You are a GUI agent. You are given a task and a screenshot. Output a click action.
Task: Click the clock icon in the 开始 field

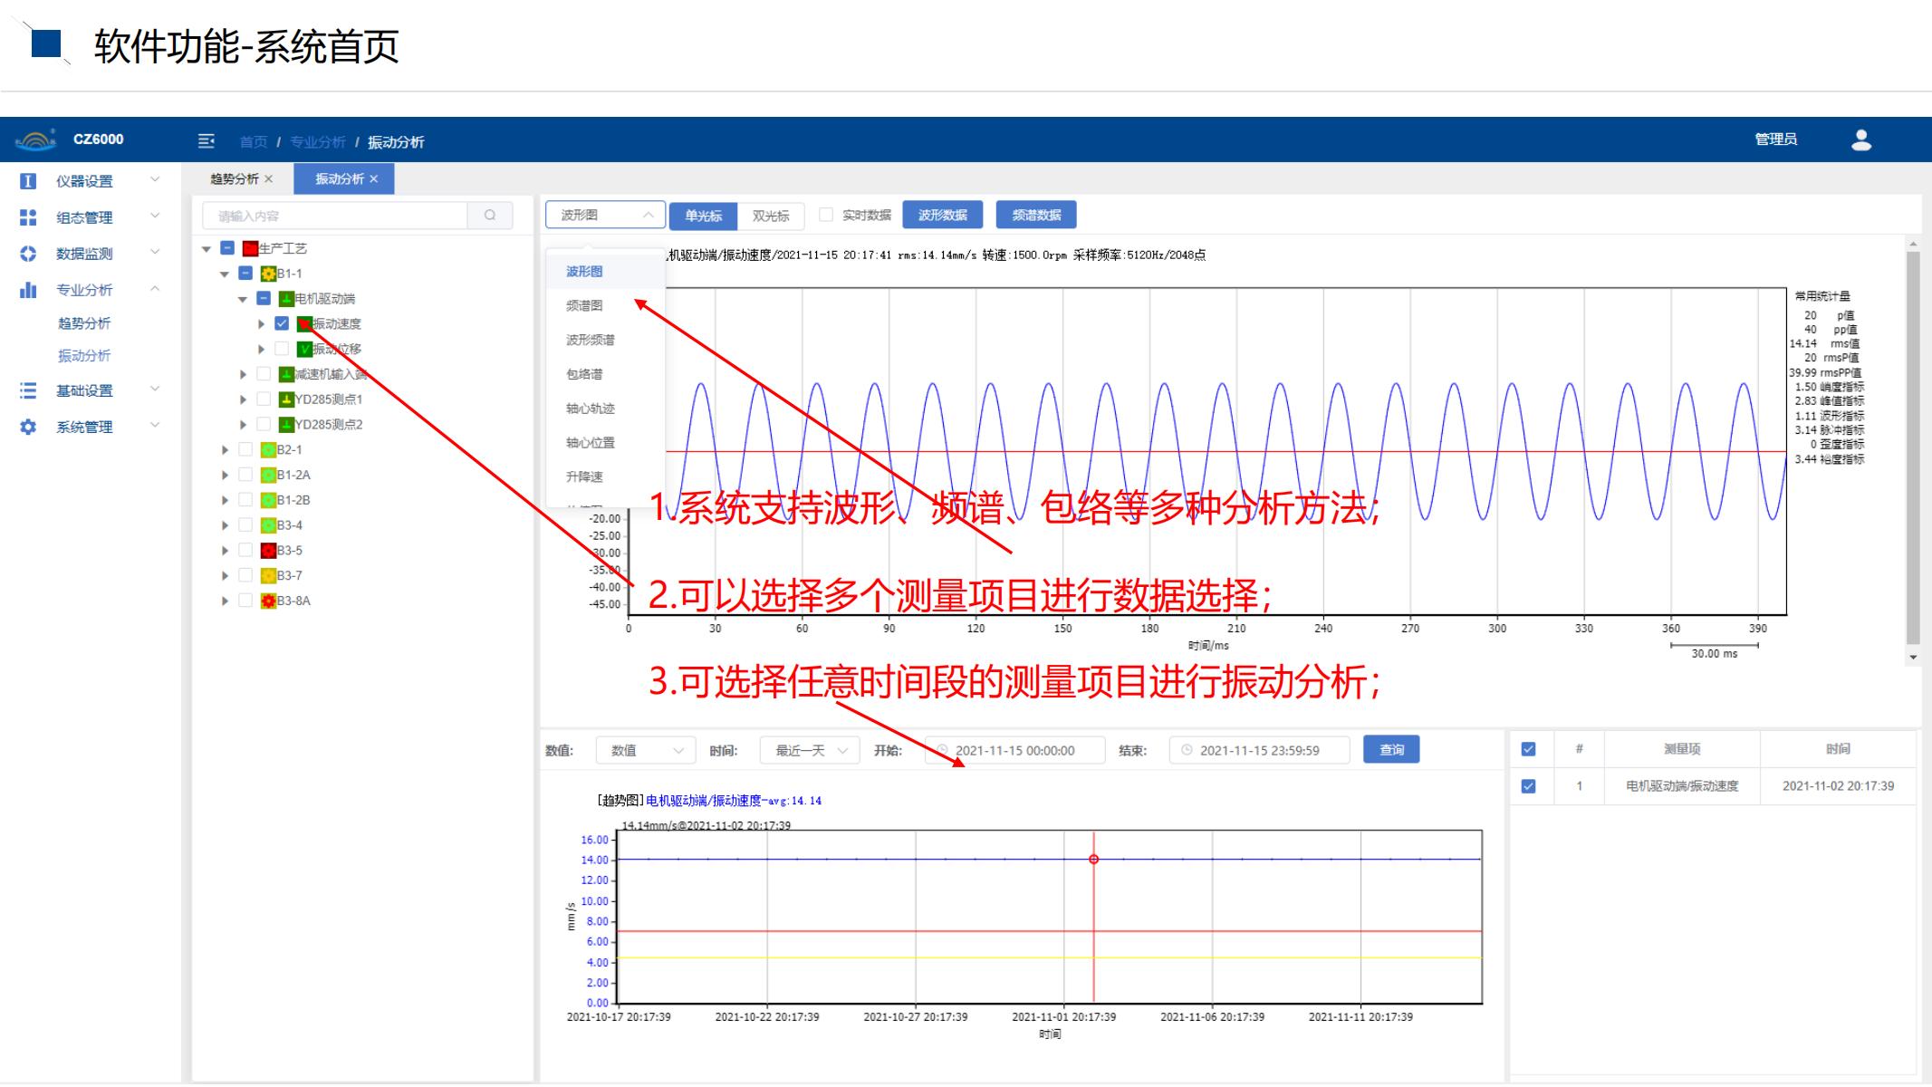(x=942, y=749)
